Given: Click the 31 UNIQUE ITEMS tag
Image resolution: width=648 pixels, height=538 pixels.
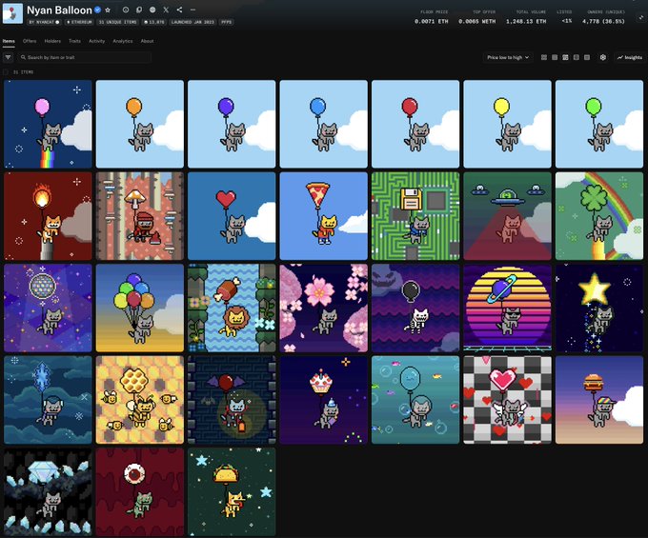Looking at the screenshot, I should coord(118,22).
